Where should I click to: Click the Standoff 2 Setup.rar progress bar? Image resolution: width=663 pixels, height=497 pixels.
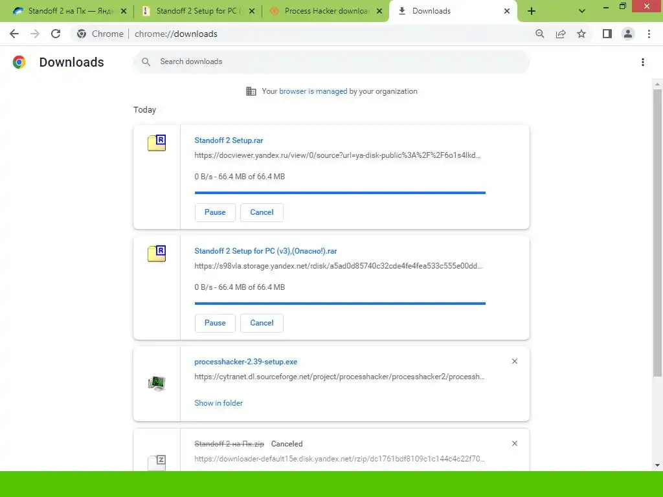340,193
